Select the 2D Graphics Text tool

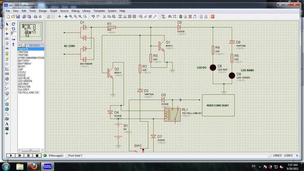pos(7,124)
